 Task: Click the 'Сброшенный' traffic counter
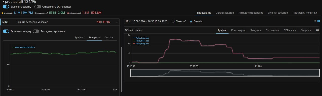pos(84,13)
